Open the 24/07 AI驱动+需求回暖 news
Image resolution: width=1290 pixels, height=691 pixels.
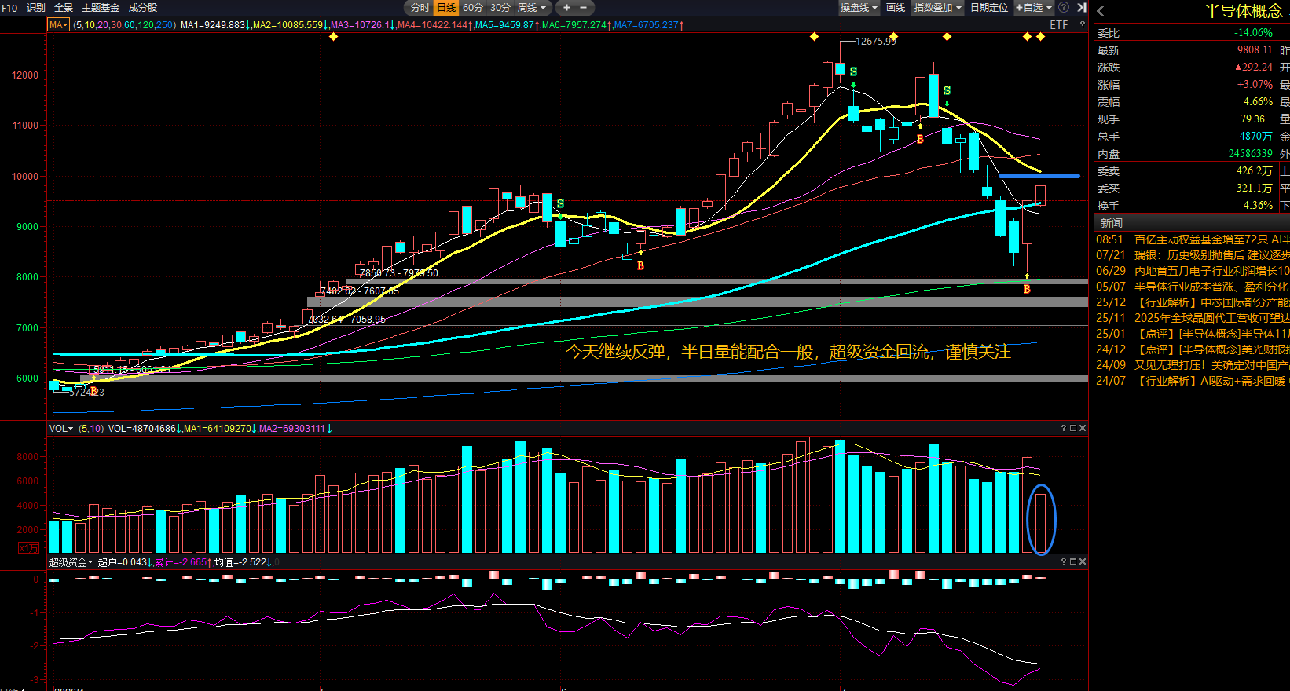(x=1193, y=381)
